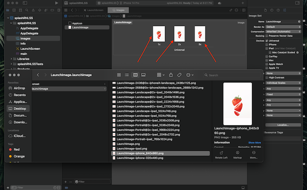Check Preserve Vector Data option
This screenshot has height=190, width=307.
click(x=267, y=36)
